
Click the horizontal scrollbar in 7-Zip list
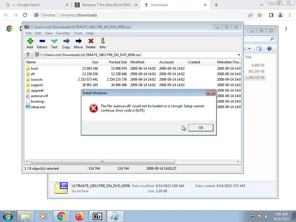pyautogui.click(x=102, y=162)
